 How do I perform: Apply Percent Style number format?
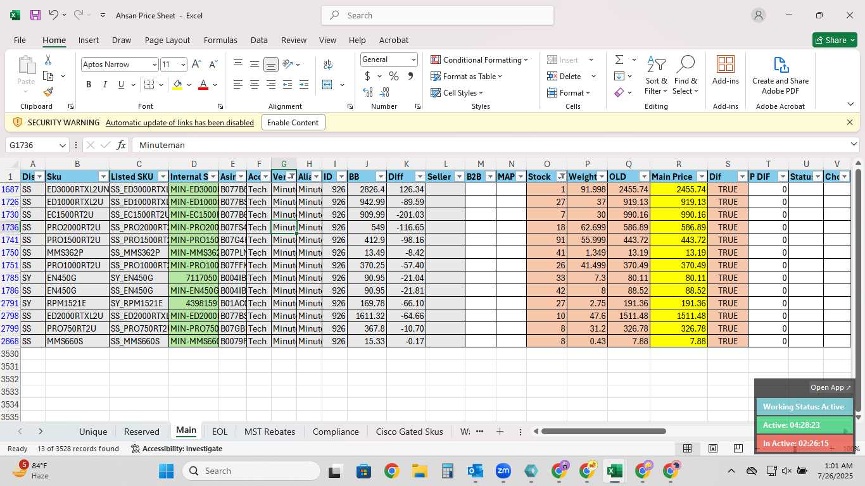click(x=394, y=76)
